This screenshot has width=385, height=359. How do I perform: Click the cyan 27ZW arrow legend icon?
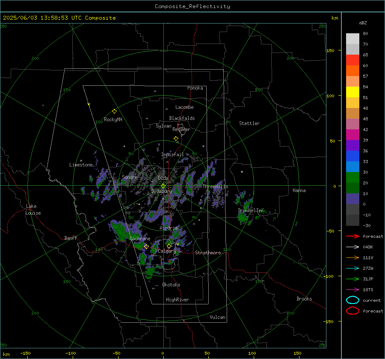click(352, 269)
